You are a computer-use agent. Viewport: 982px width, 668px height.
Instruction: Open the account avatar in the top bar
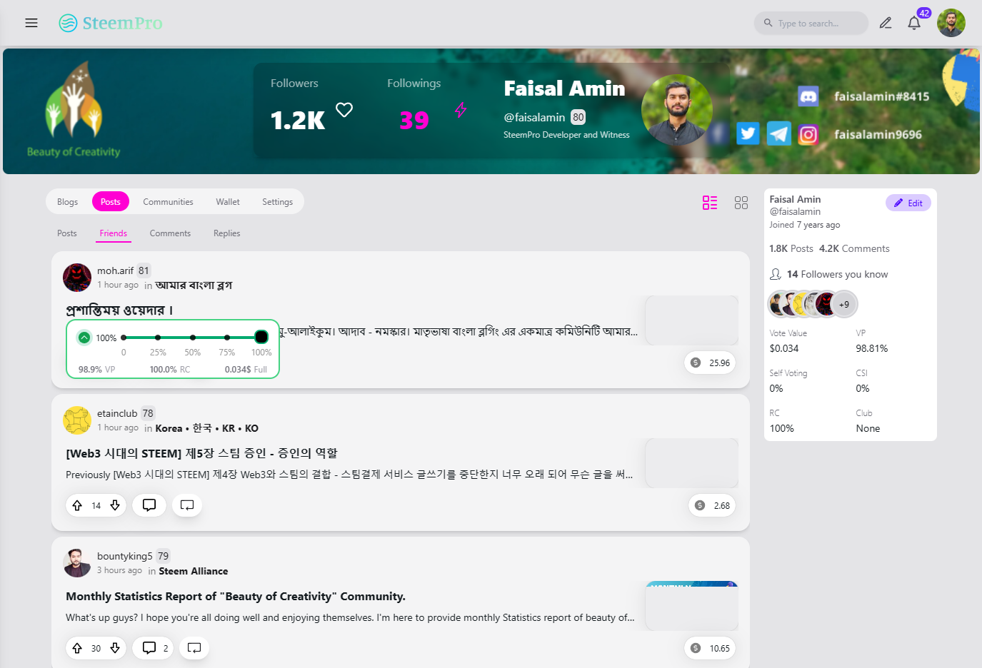click(951, 23)
